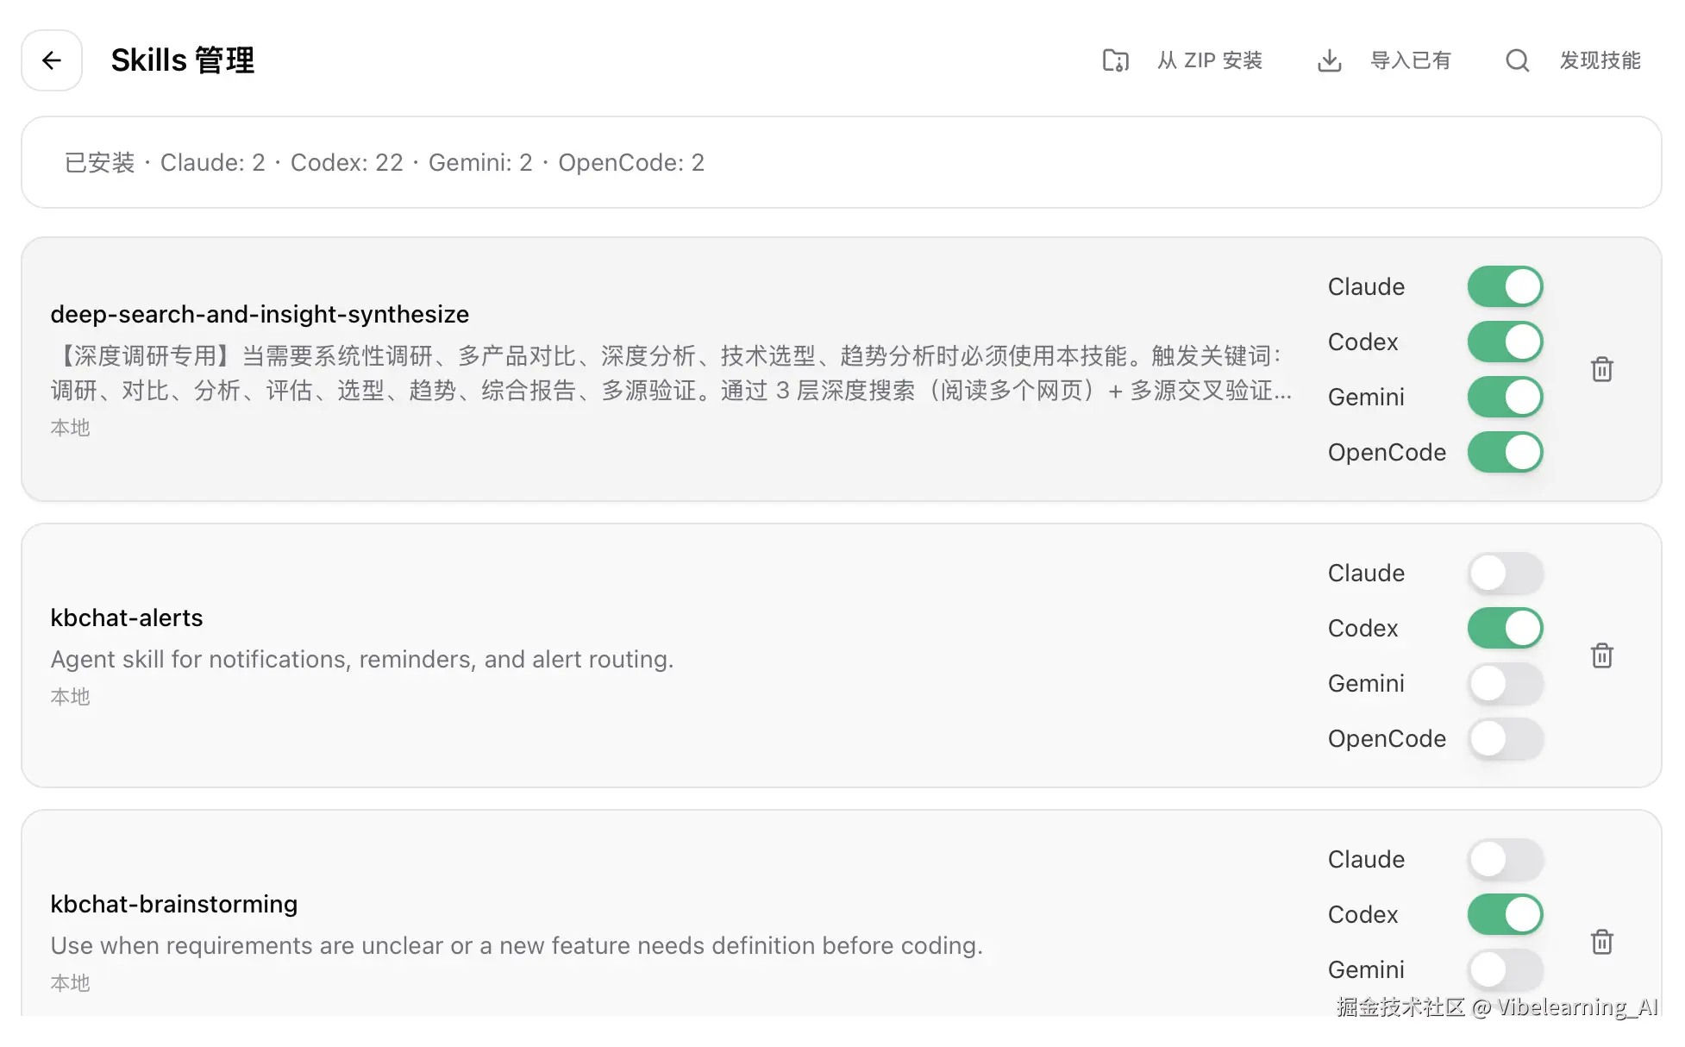Viewport: 1685px width, 1047px height.
Task: Click the import existing download icon
Action: (1329, 60)
